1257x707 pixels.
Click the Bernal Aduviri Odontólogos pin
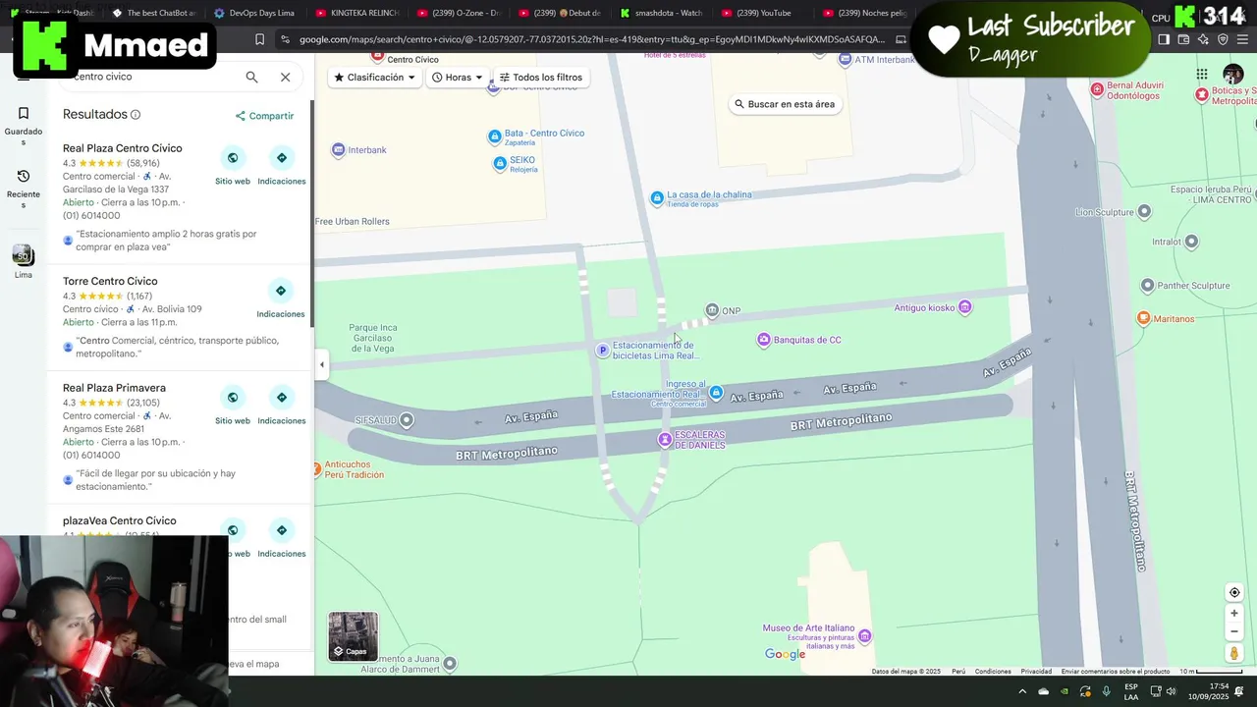point(1097,89)
